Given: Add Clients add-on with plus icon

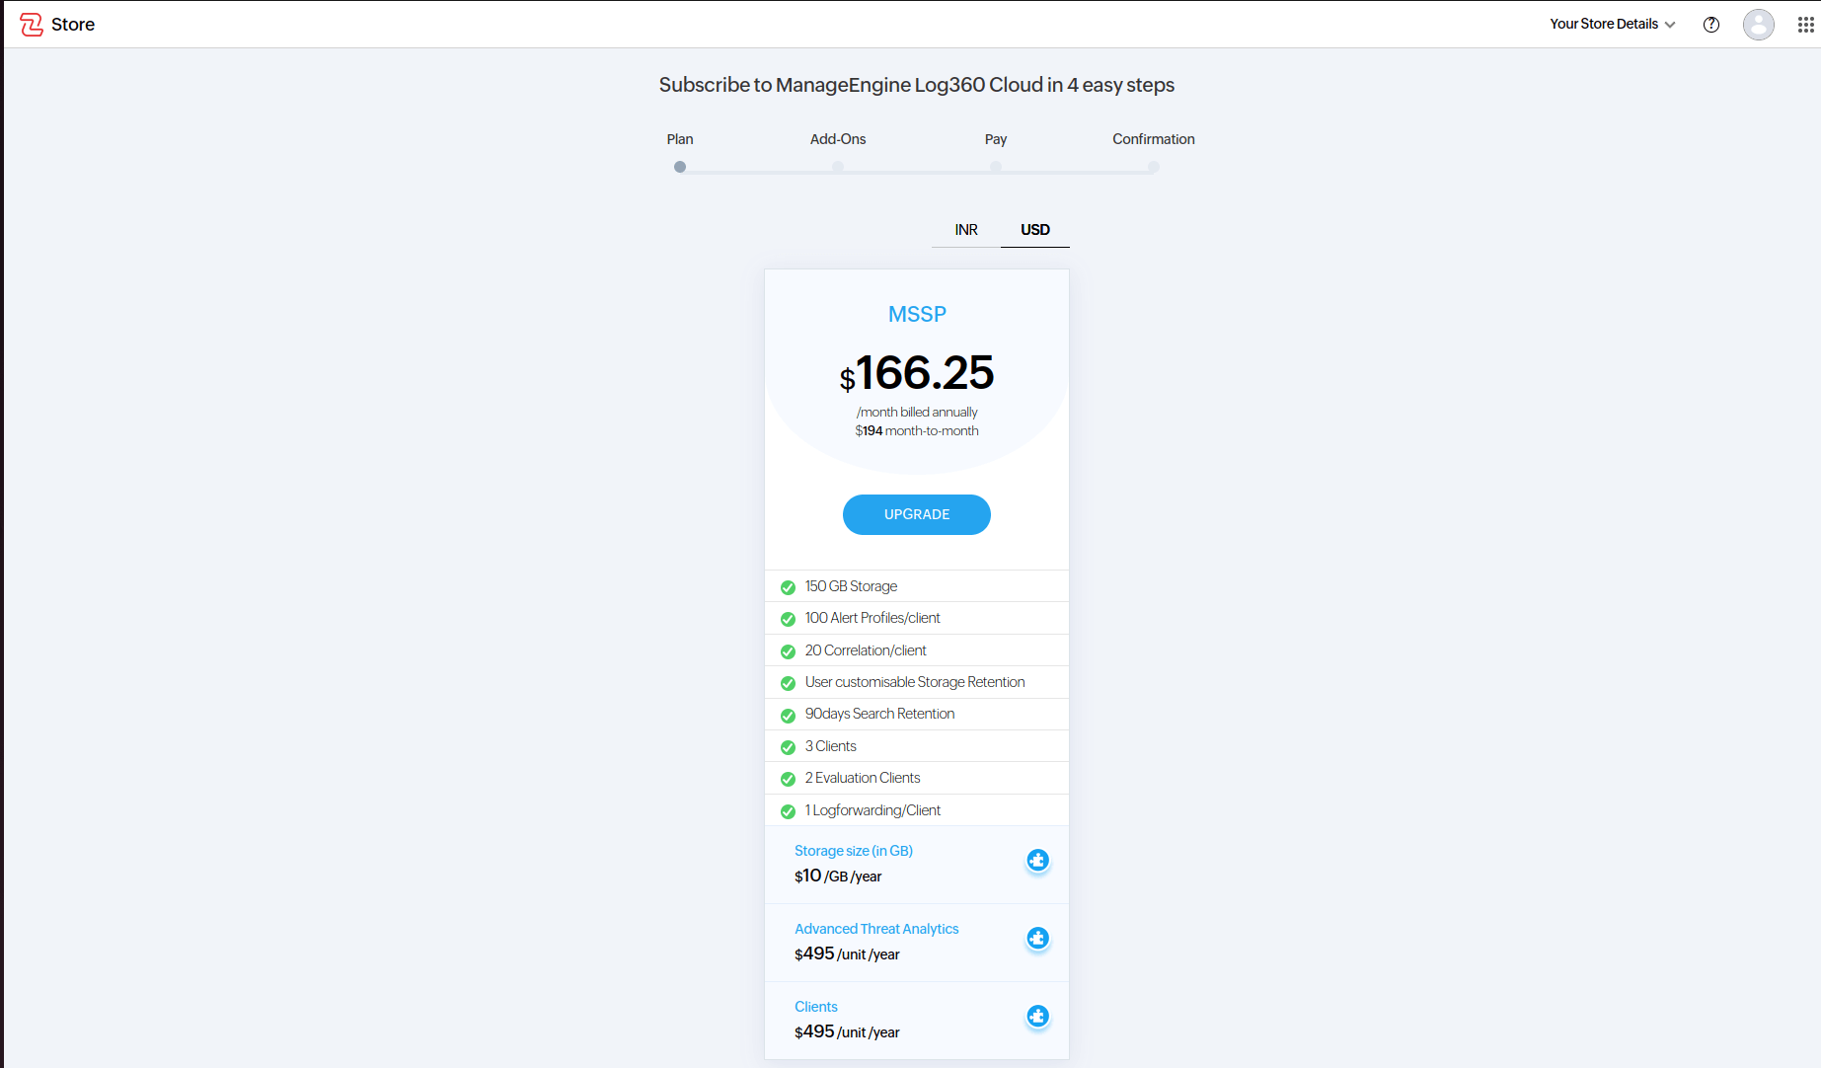Looking at the screenshot, I should click(1037, 1017).
